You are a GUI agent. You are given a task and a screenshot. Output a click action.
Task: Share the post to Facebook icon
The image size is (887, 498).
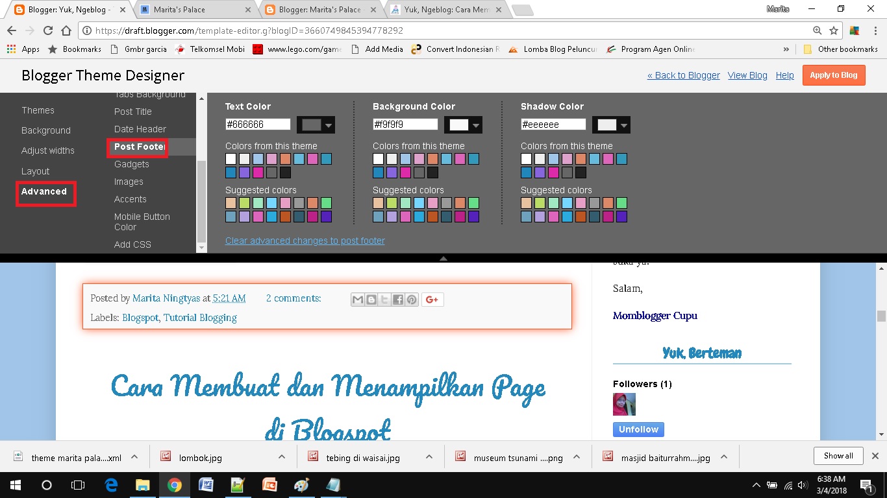[398, 300]
